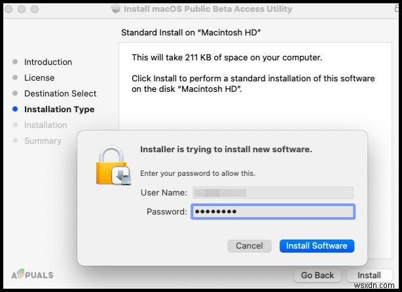Click 'Installer is trying to install' message
402x292 pixels.
(226, 150)
